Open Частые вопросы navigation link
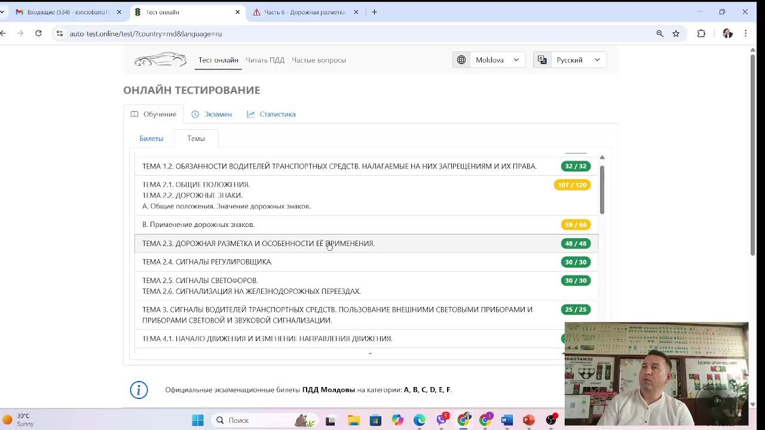This screenshot has width=765, height=430. coord(319,60)
